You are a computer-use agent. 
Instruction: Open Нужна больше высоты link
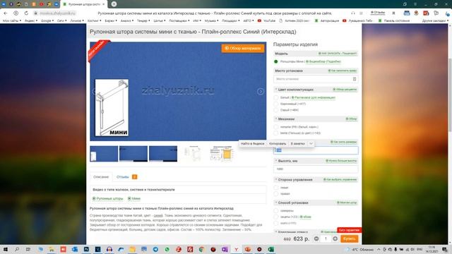click(341, 161)
